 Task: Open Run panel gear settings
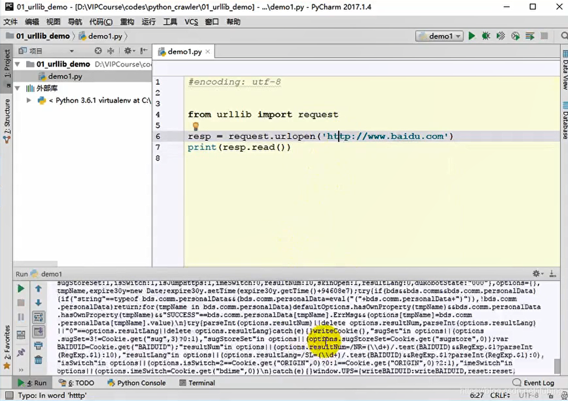click(x=538, y=274)
